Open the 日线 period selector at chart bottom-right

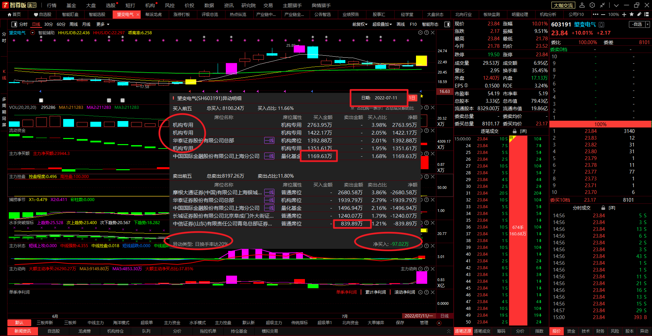point(445,316)
